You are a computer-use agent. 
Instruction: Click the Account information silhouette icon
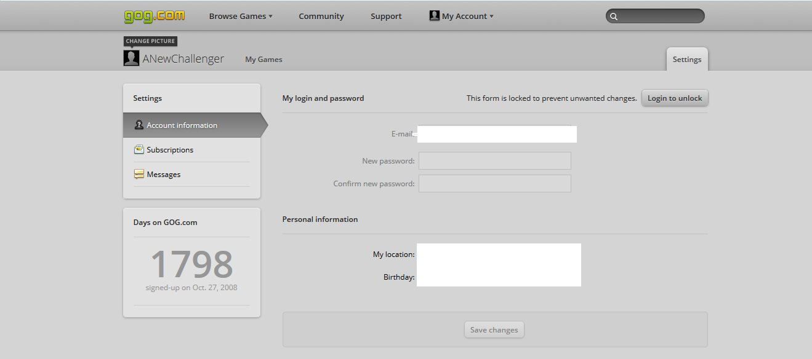tap(139, 125)
